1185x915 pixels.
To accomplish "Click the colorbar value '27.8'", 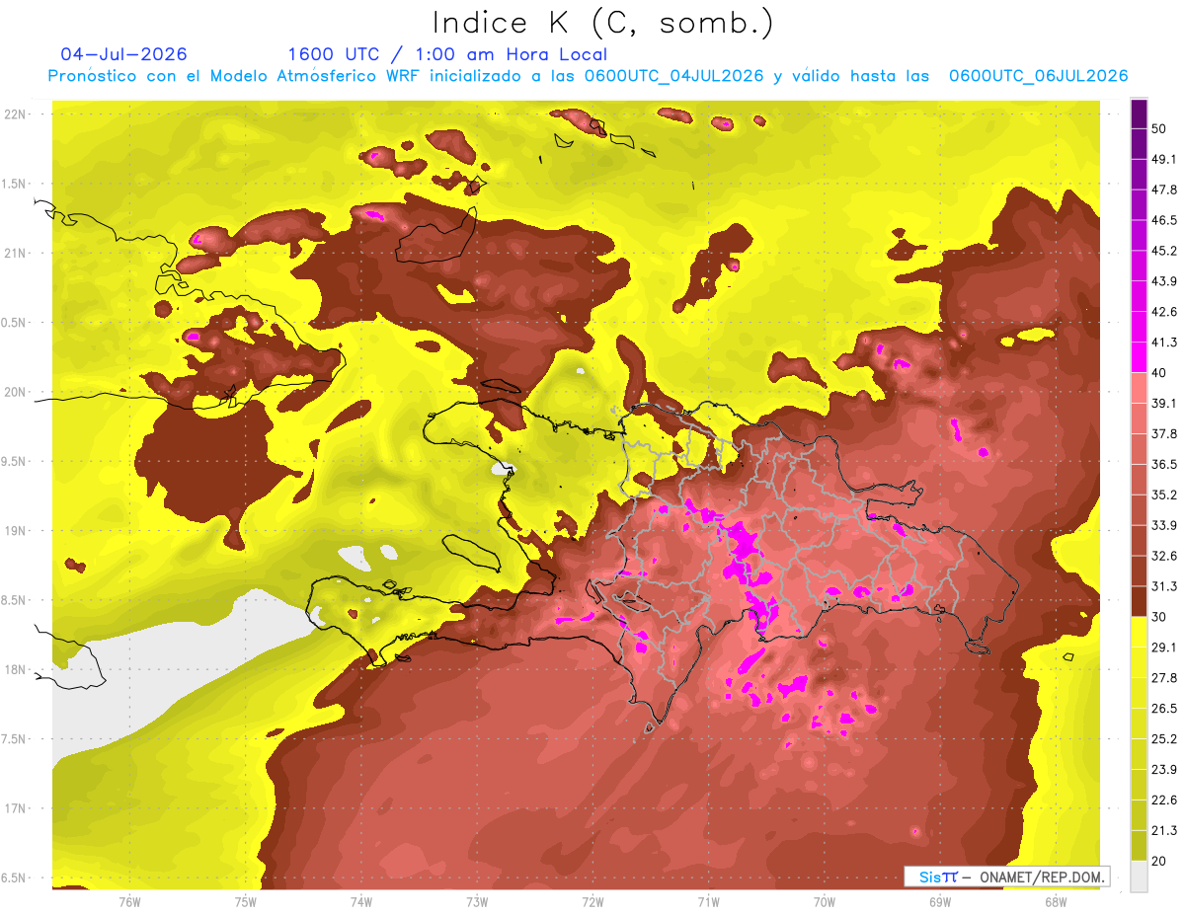I will coord(1164,677).
